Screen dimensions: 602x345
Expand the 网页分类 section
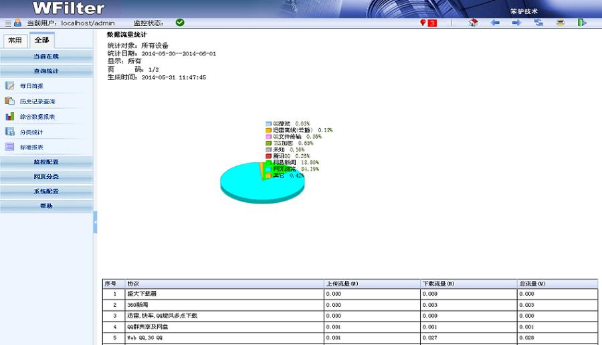point(46,177)
